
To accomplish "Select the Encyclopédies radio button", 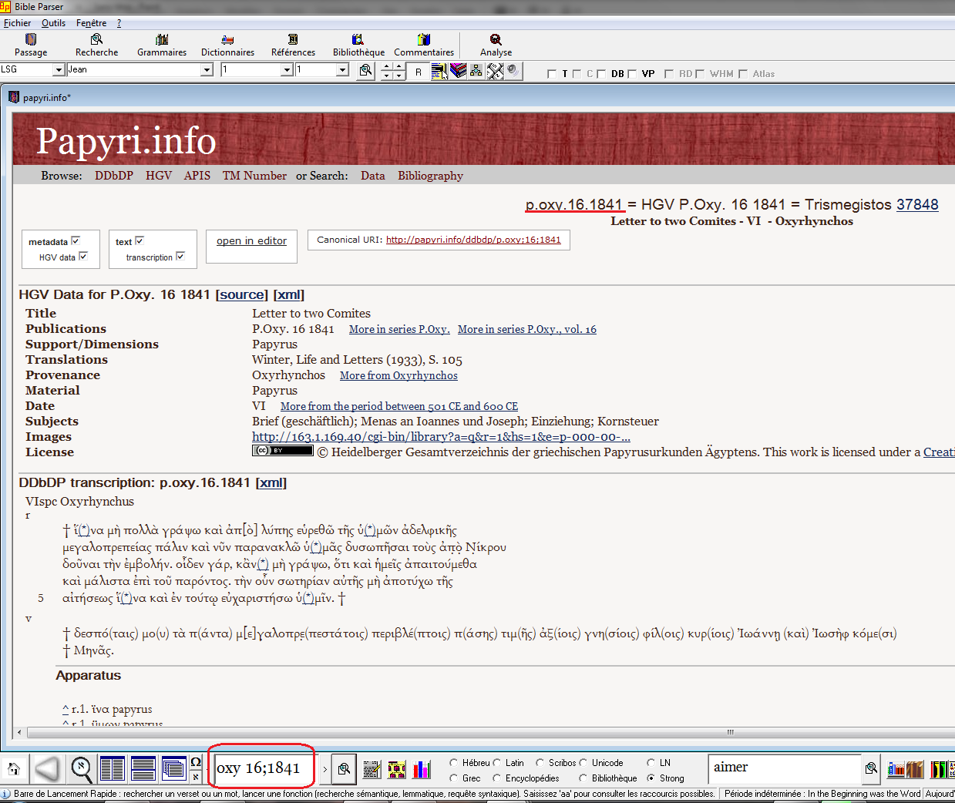I will (x=497, y=778).
